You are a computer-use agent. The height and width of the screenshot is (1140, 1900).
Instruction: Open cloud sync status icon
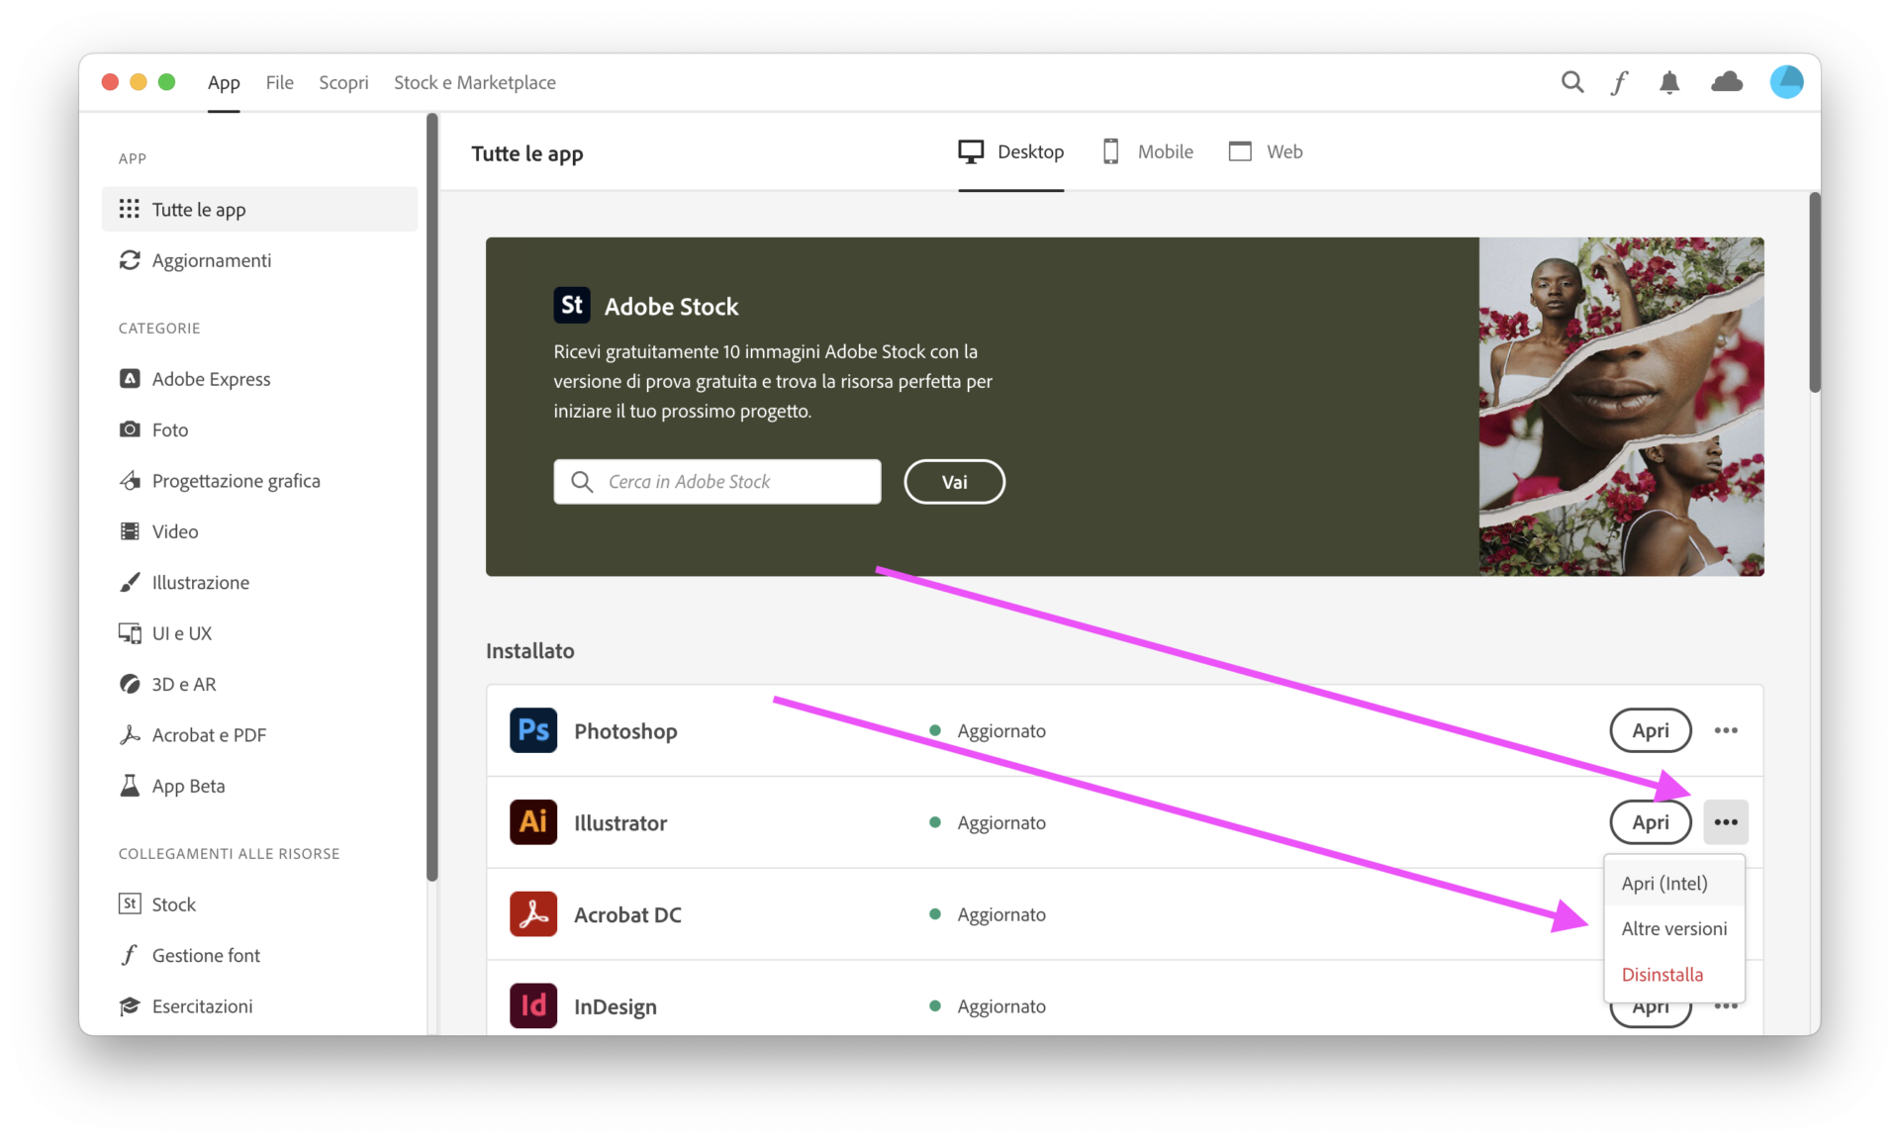click(1727, 82)
